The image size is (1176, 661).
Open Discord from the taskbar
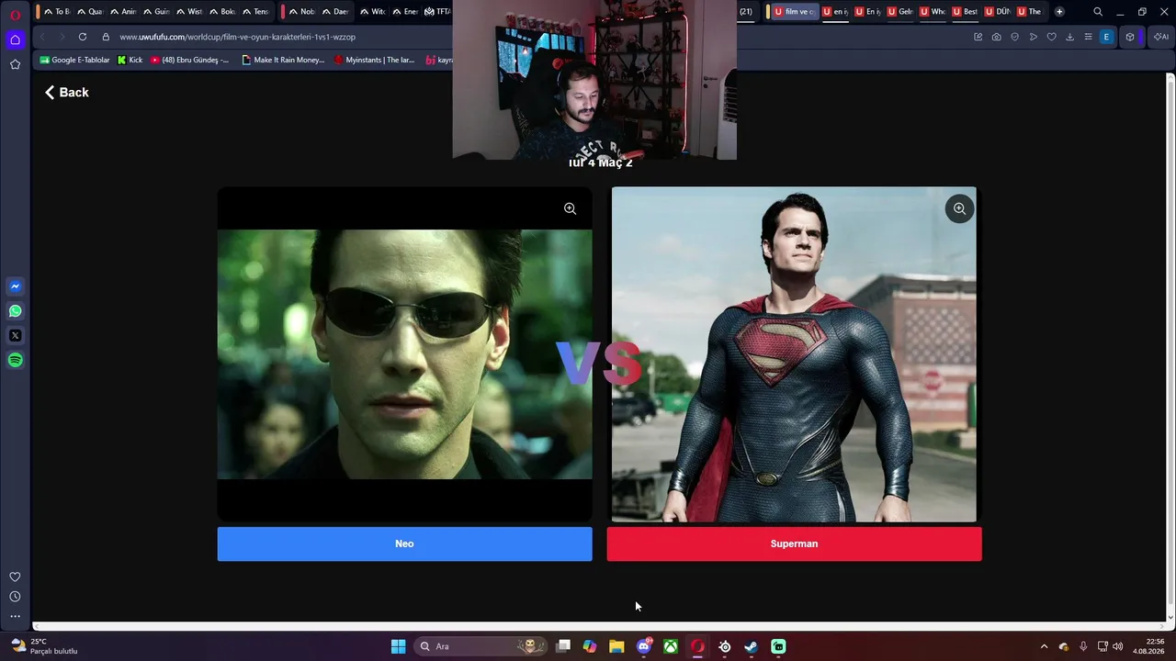644,646
